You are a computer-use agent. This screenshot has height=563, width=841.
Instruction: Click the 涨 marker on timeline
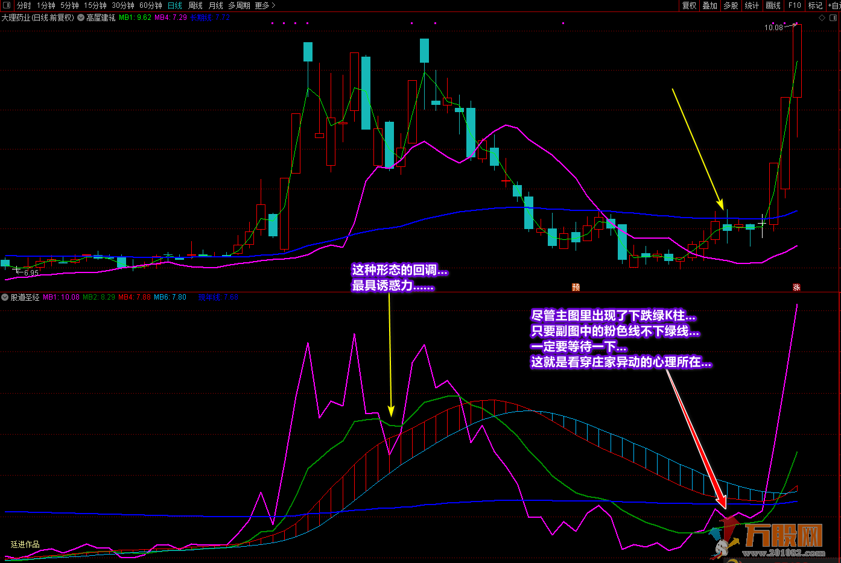click(796, 287)
